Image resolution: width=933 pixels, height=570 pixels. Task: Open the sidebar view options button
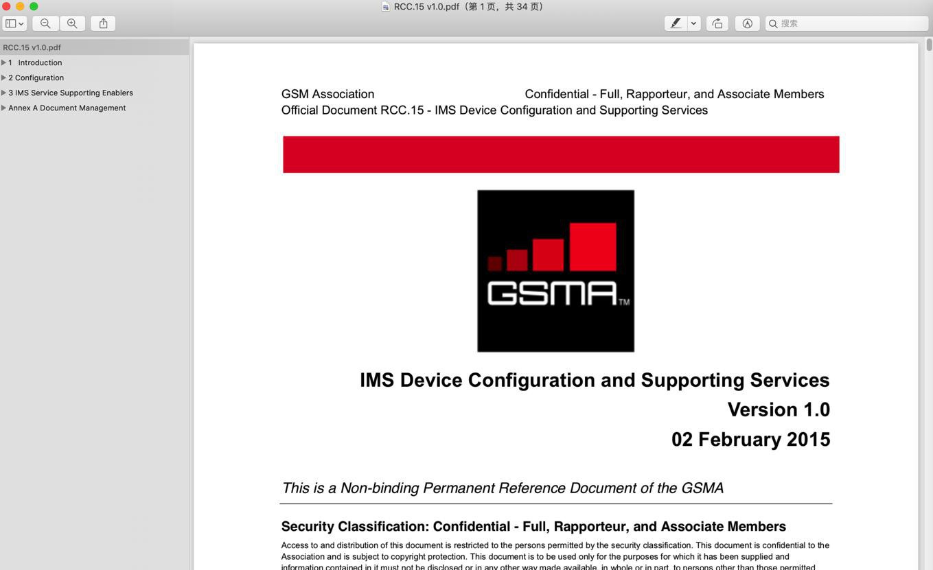(x=14, y=23)
